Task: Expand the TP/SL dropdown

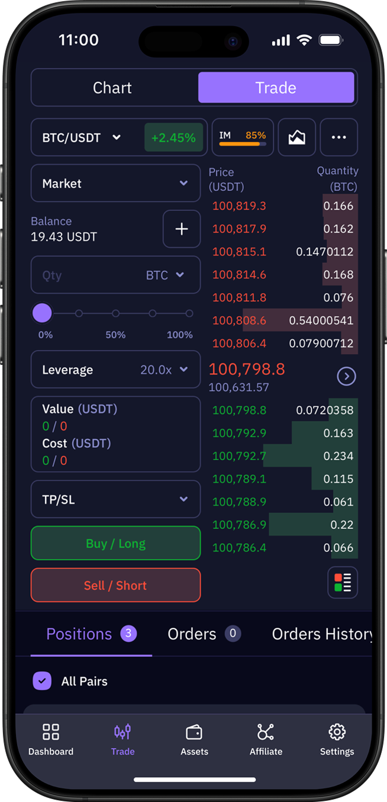Action: [x=115, y=499]
